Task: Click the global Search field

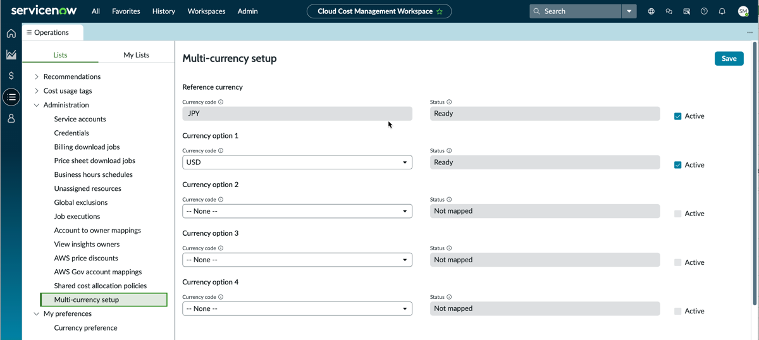Action: click(576, 11)
